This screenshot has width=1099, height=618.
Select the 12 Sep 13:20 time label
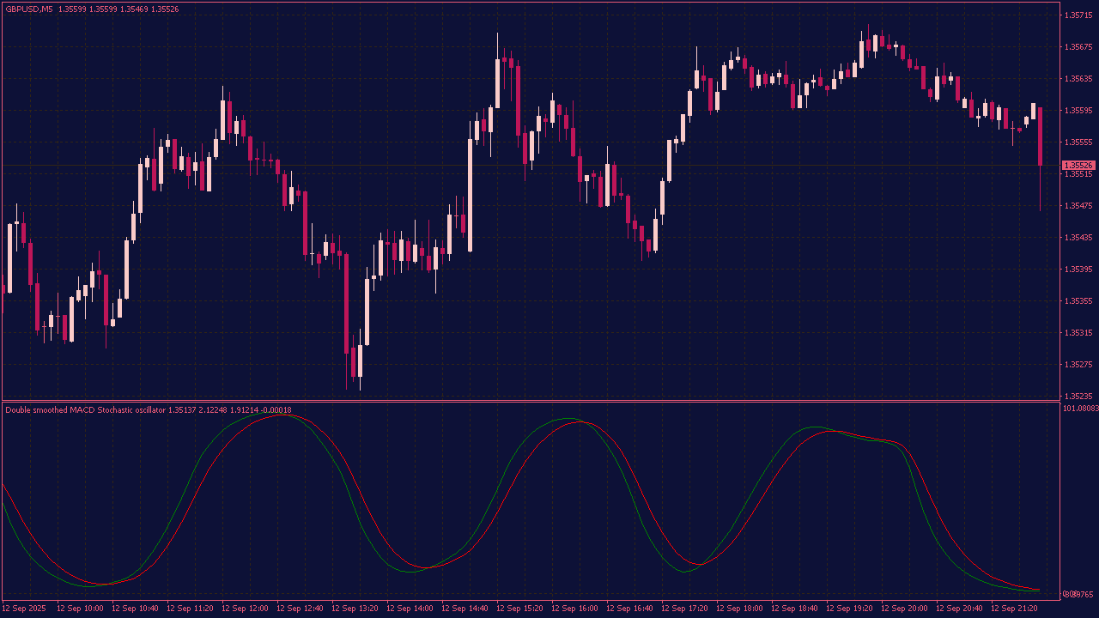(355, 609)
